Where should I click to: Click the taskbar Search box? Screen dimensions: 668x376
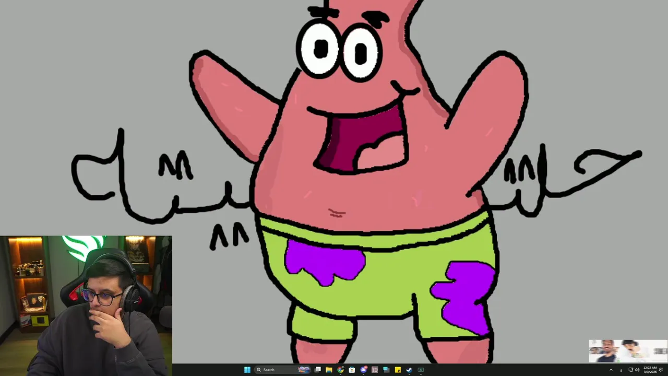coord(282,370)
